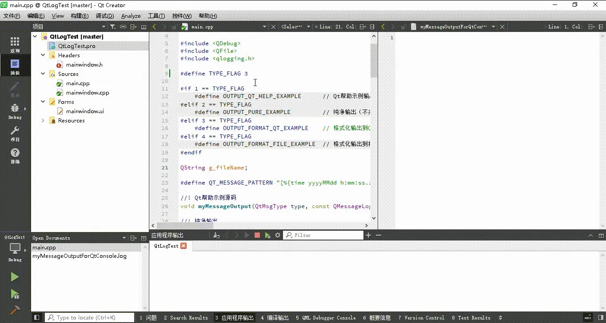Open the Analyze menu
606x323 pixels.
point(131,16)
